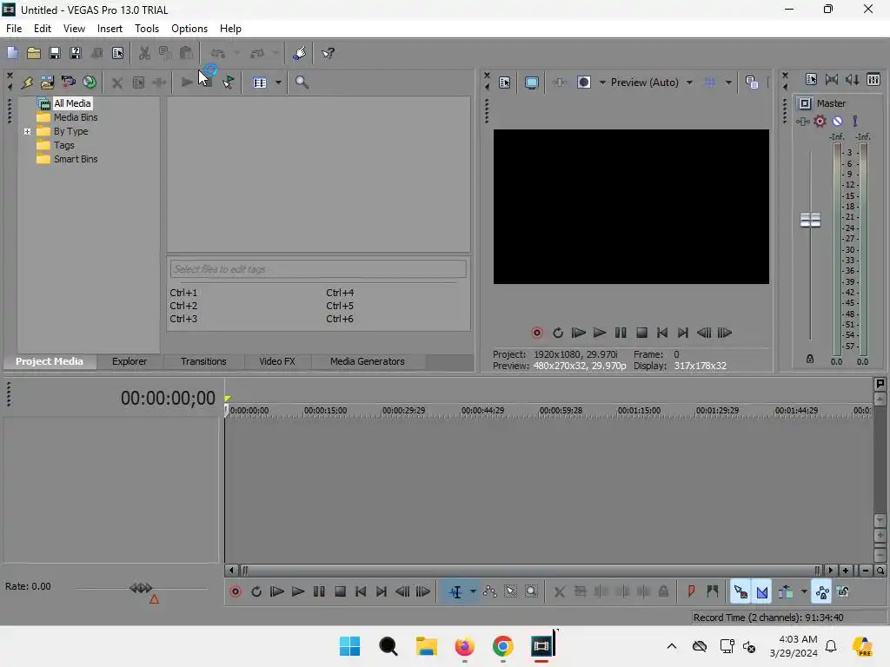This screenshot has width=890, height=667.
Task: Toggle Auto Preview in Project Media toolbar
Action: click(229, 83)
